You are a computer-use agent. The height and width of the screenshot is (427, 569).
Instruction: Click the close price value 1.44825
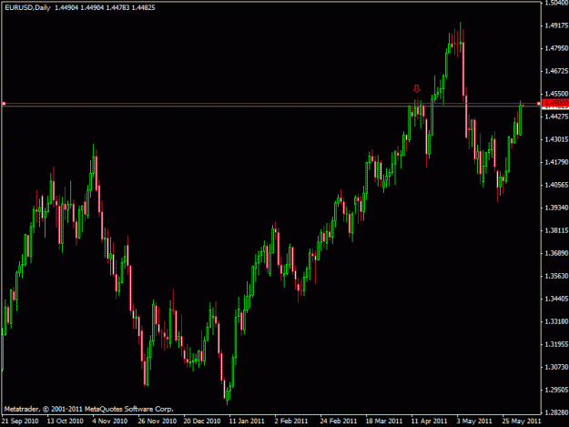[143, 7]
